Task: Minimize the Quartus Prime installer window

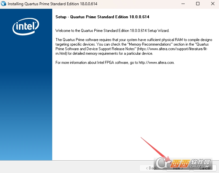Action: pos(183,4)
